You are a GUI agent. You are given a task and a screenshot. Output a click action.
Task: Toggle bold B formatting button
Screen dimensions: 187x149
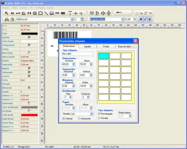click(141, 19)
